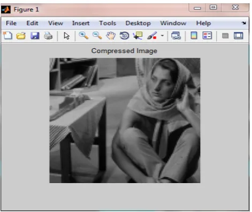
Task: Activate the Zoom In magnifier
Action: [x=83, y=35]
